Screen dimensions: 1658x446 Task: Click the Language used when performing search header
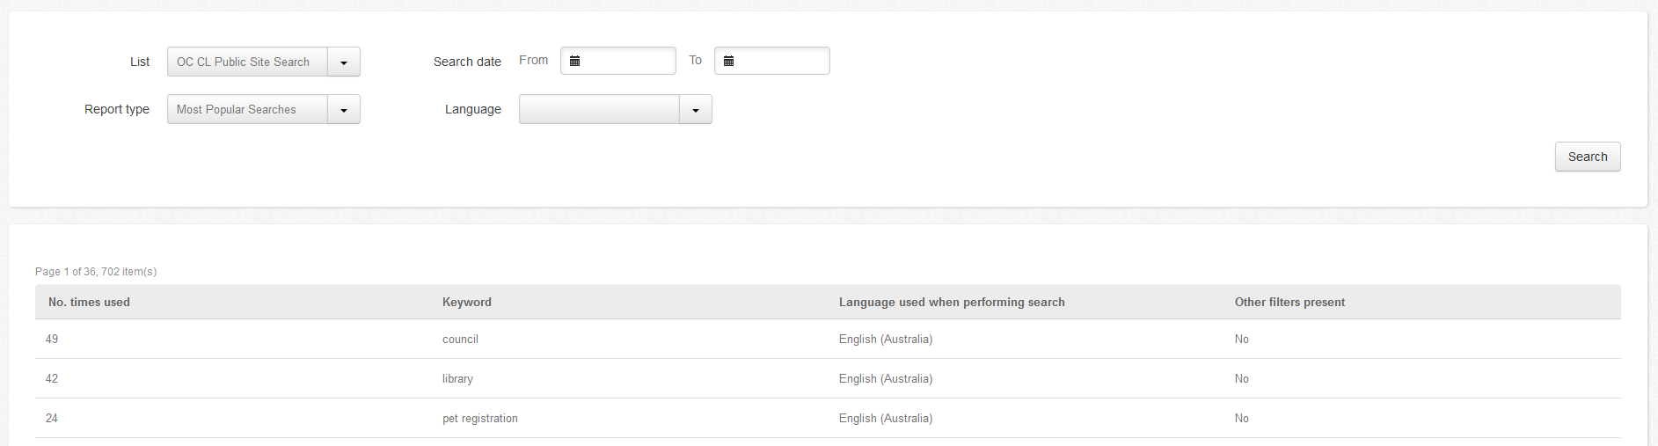[952, 302]
